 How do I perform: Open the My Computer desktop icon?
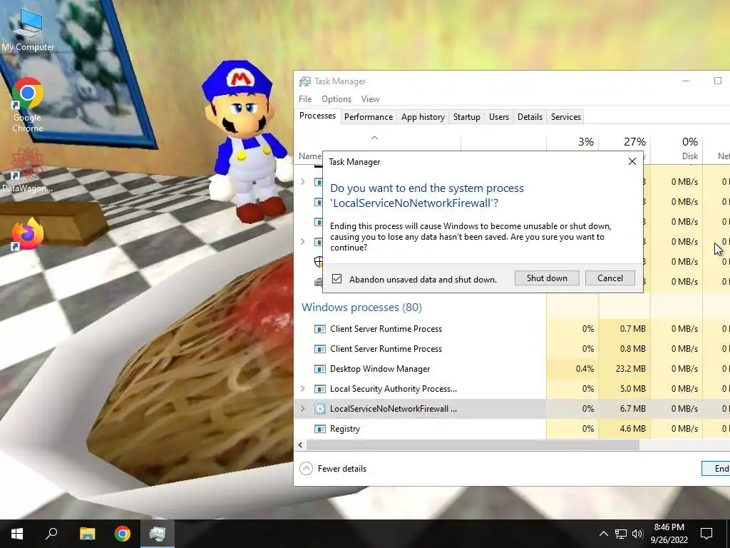pos(28,29)
